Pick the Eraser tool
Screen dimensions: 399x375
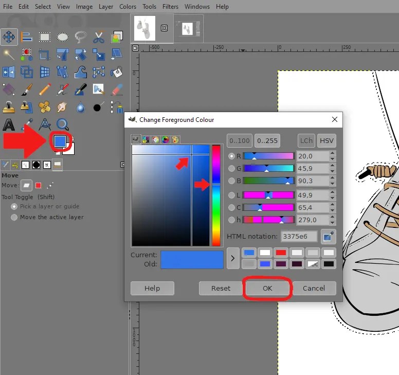point(117,90)
